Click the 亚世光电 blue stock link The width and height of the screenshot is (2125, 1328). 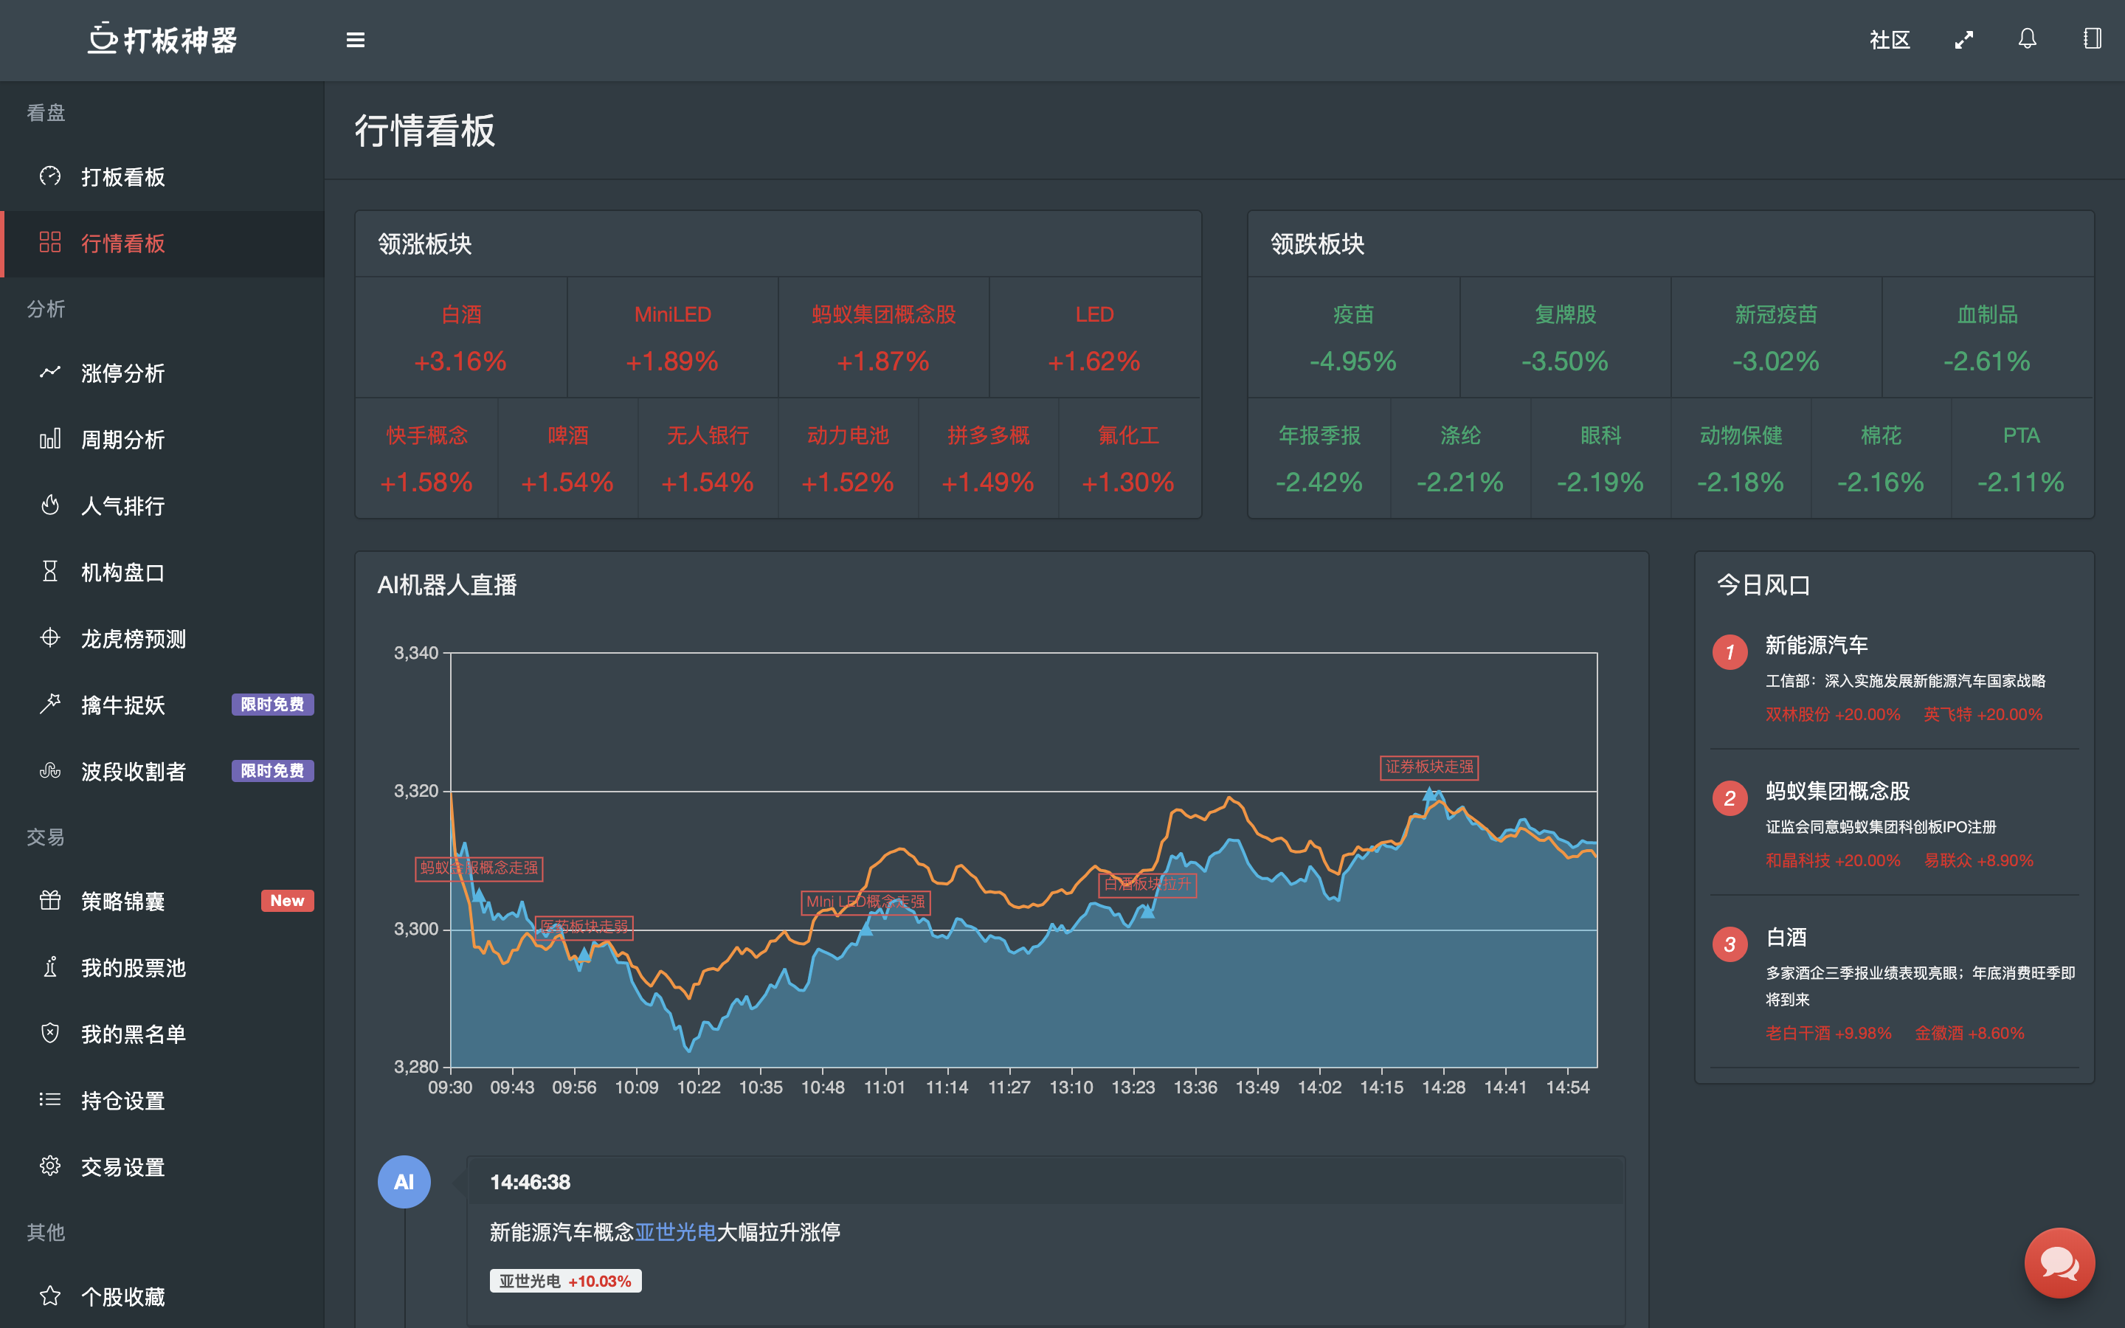pos(675,1232)
